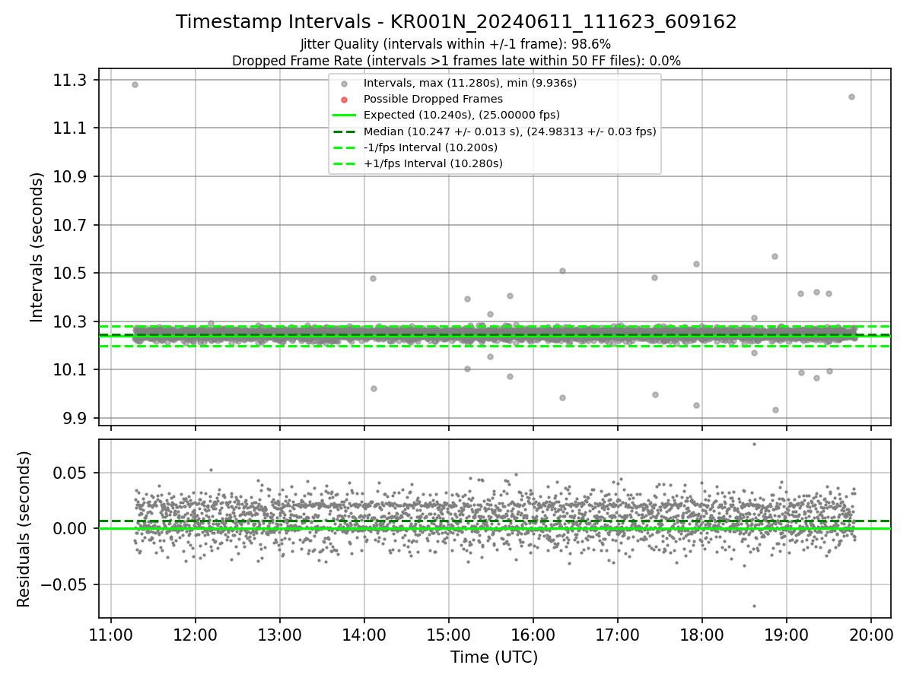Click the x-axis tick label '19:00'
The height and width of the screenshot is (684, 913).
[786, 634]
